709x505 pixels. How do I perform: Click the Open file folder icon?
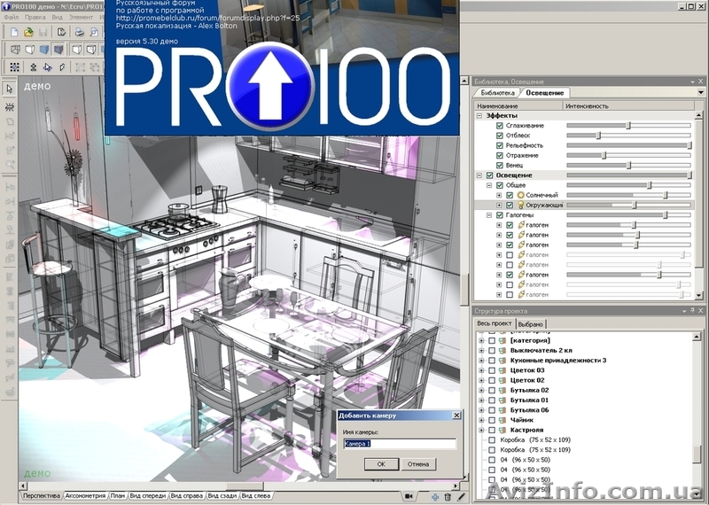tap(28, 32)
